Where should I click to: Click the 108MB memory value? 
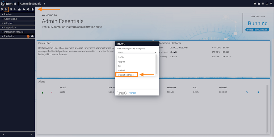coord(171,92)
